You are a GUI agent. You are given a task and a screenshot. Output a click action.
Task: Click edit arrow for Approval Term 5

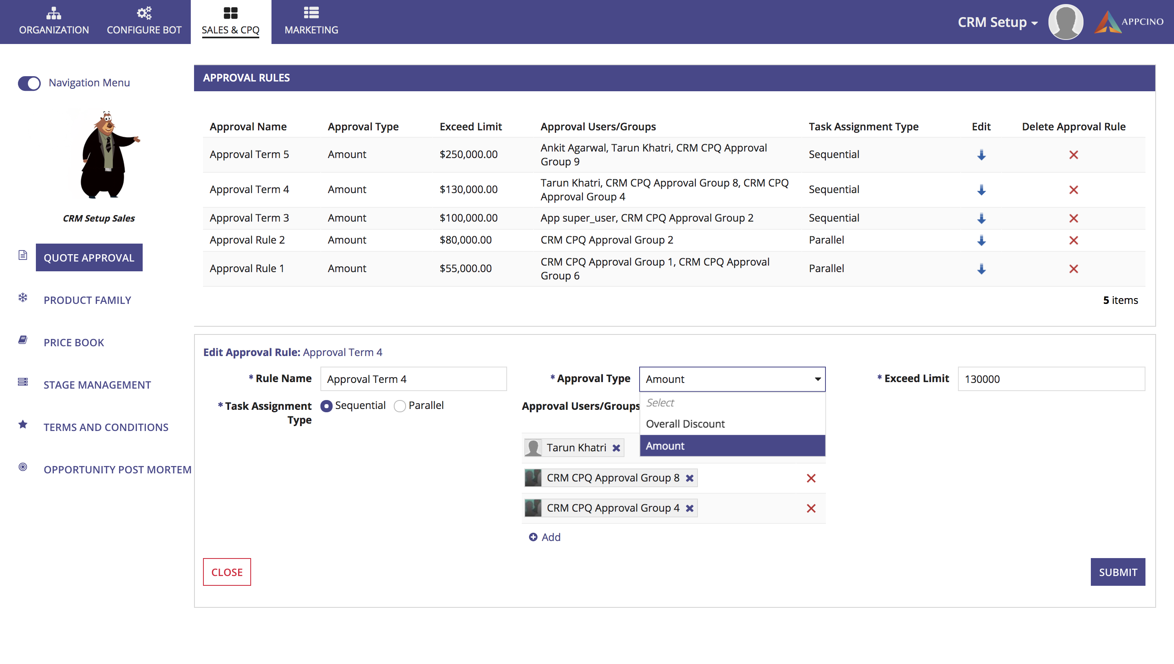pyautogui.click(x=981, y=155)
